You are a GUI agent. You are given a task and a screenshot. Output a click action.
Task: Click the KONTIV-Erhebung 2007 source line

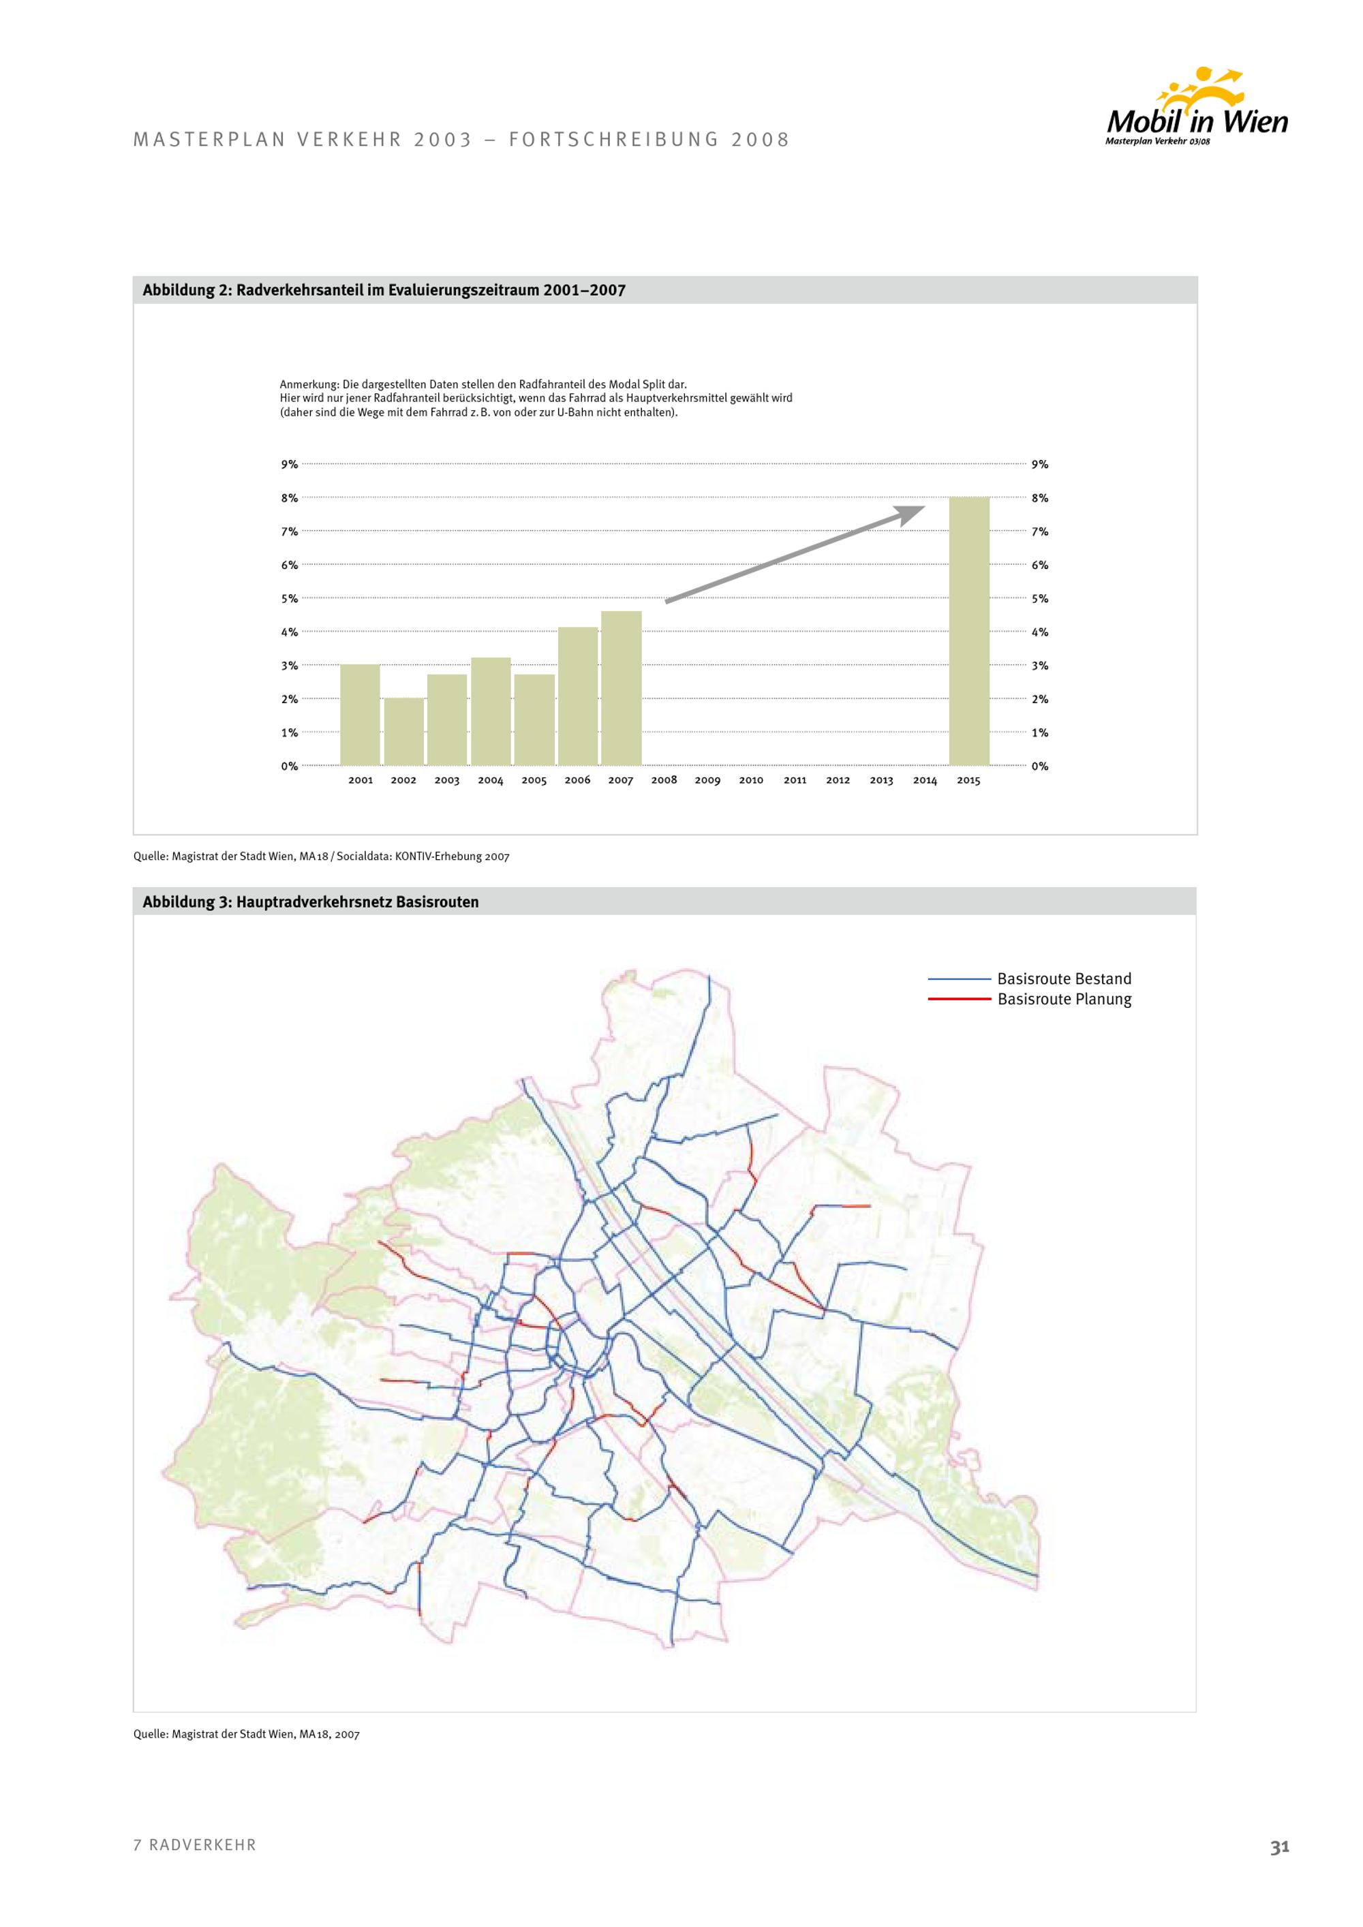click(320, 856)
